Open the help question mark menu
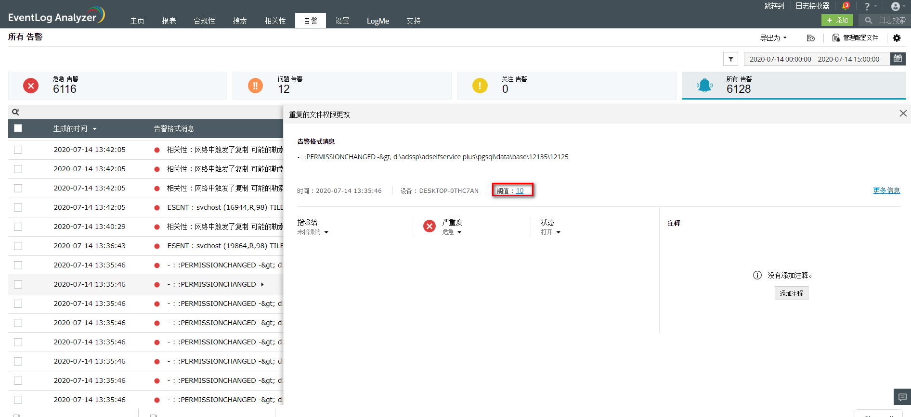The image size is (911, 417). (867, 6)
